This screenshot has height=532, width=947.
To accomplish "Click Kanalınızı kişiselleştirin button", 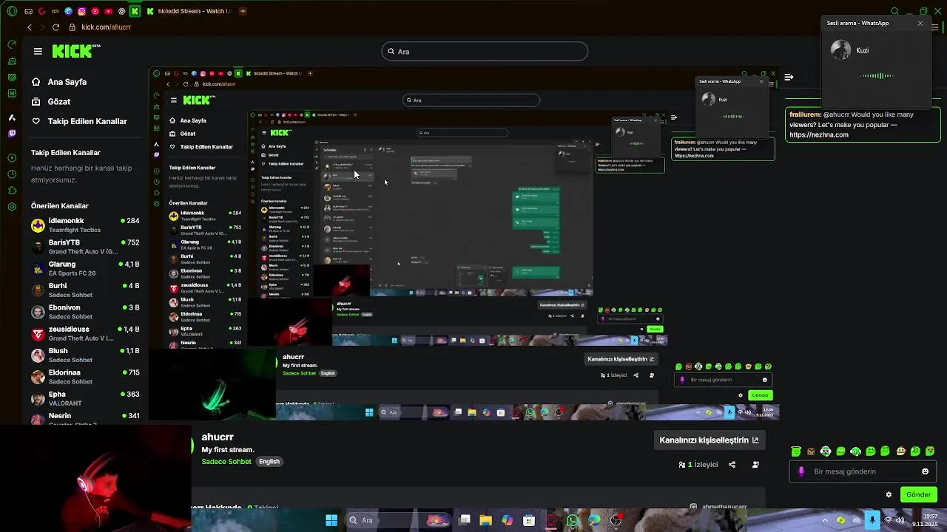I will click(709, 440).
